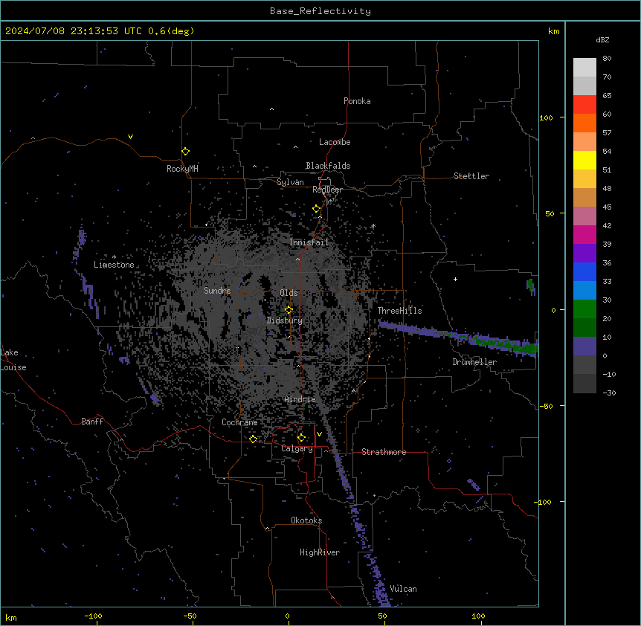Click the Blackfalds city label

coord(328,166)
